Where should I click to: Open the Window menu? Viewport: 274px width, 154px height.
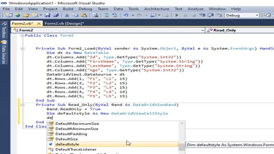(217, 9)
